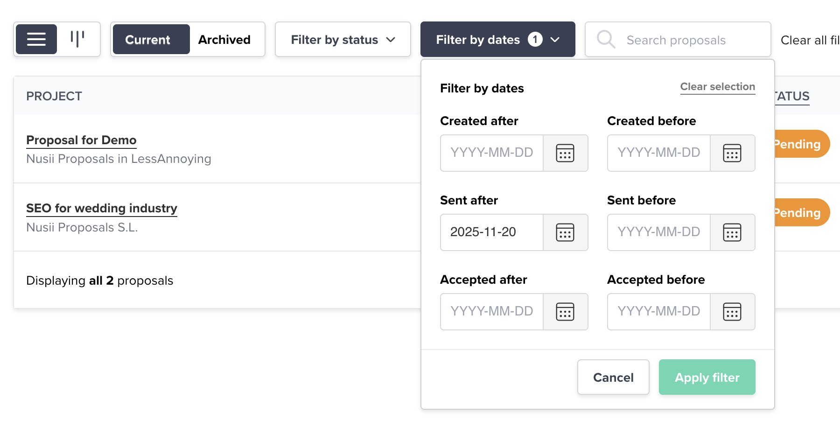Screen dimensions: 840x434
Task: Open the Accepted before calendar picker
Action: click(732, 312)
